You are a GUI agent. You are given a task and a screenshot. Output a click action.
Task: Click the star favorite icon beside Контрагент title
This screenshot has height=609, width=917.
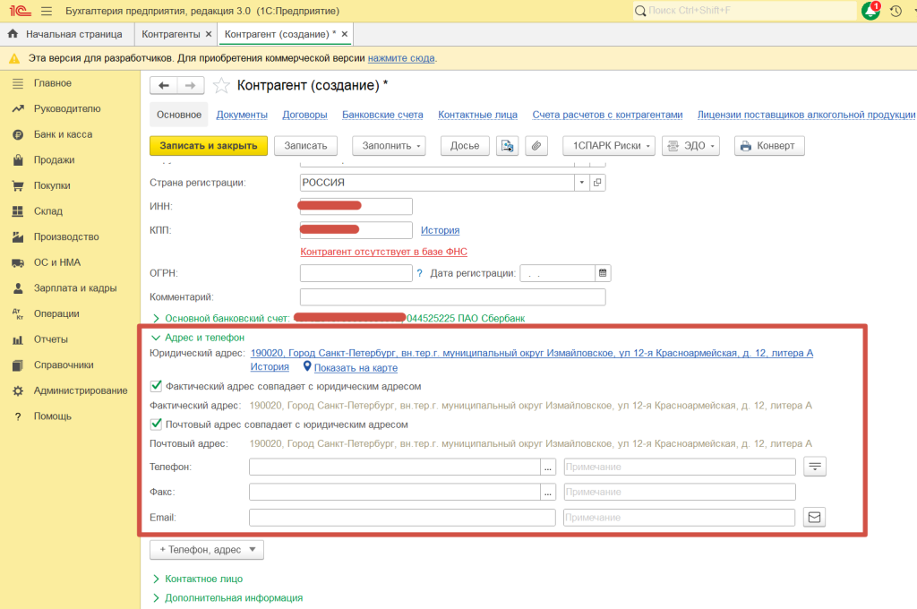point(221,86)
